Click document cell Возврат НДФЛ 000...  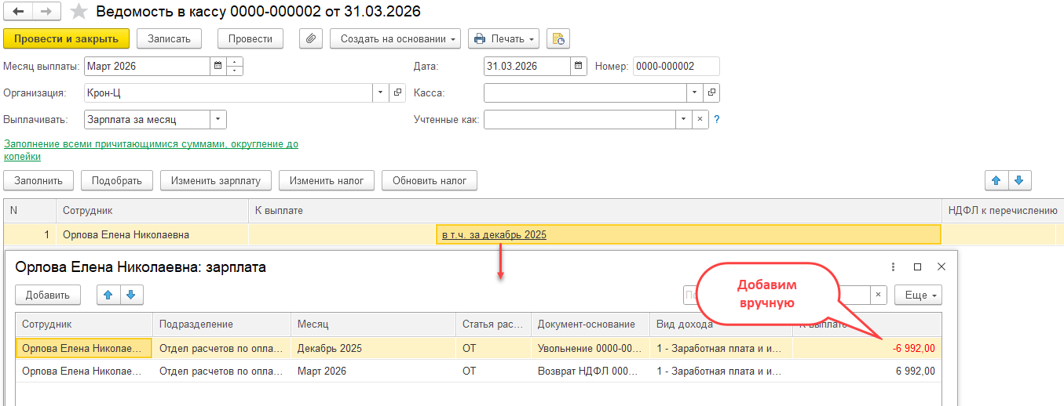[x=590, y=371]
